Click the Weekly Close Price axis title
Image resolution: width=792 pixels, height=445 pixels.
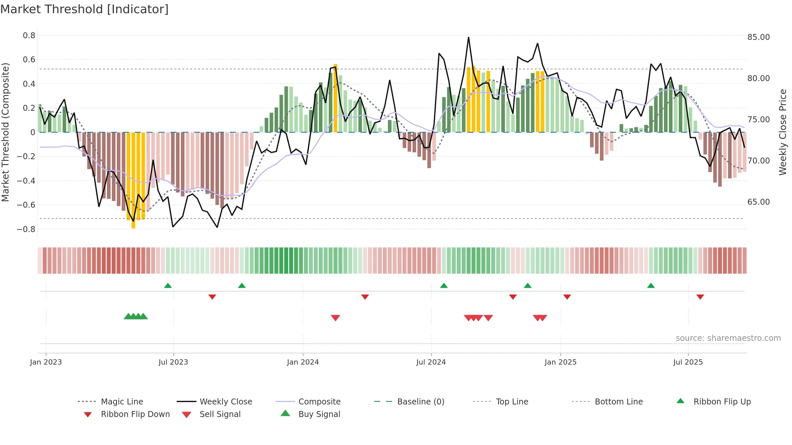(783, 132)
